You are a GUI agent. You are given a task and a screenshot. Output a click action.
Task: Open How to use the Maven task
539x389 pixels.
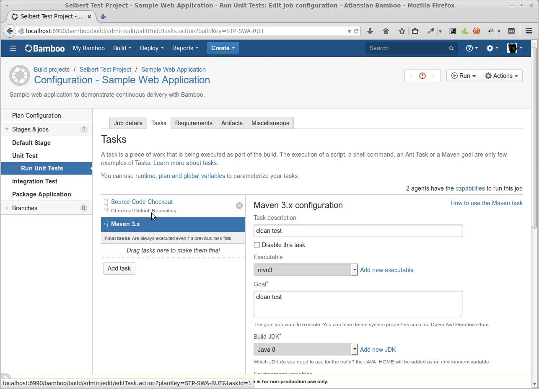[487, 203]
